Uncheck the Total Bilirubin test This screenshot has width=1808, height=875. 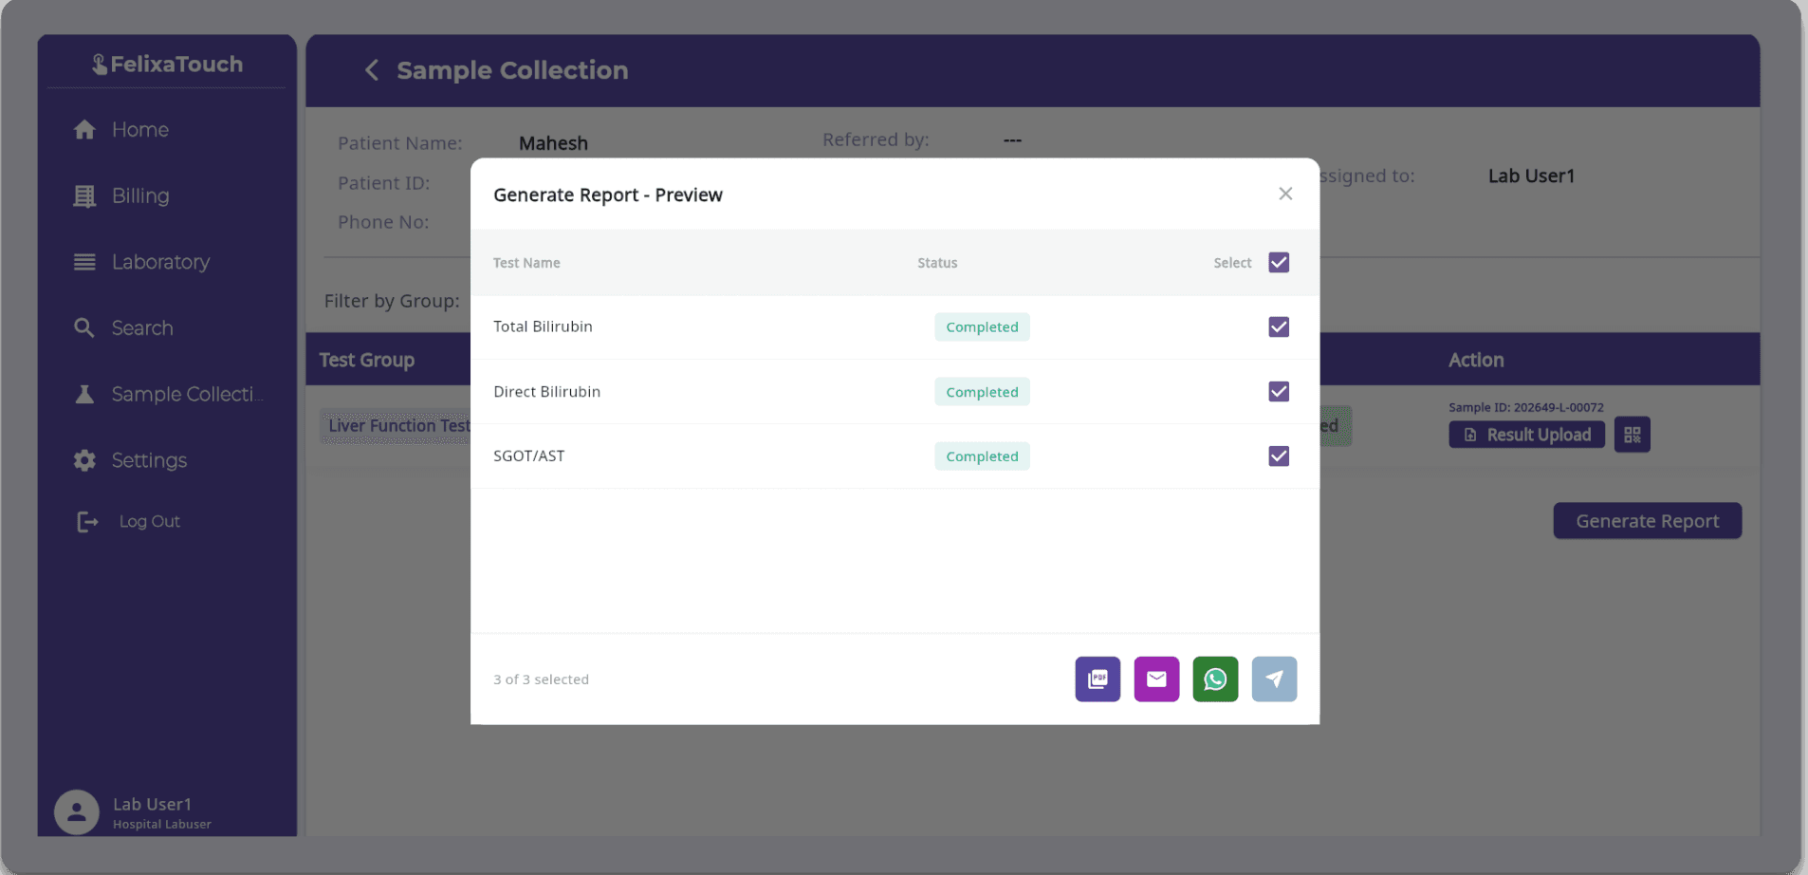pos(1279,327)
